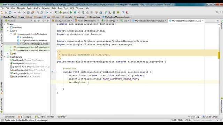The width and height of the screenshot is (223, 125).
Task: Open Project panel settings gear icon
Action: coord(44,21)
